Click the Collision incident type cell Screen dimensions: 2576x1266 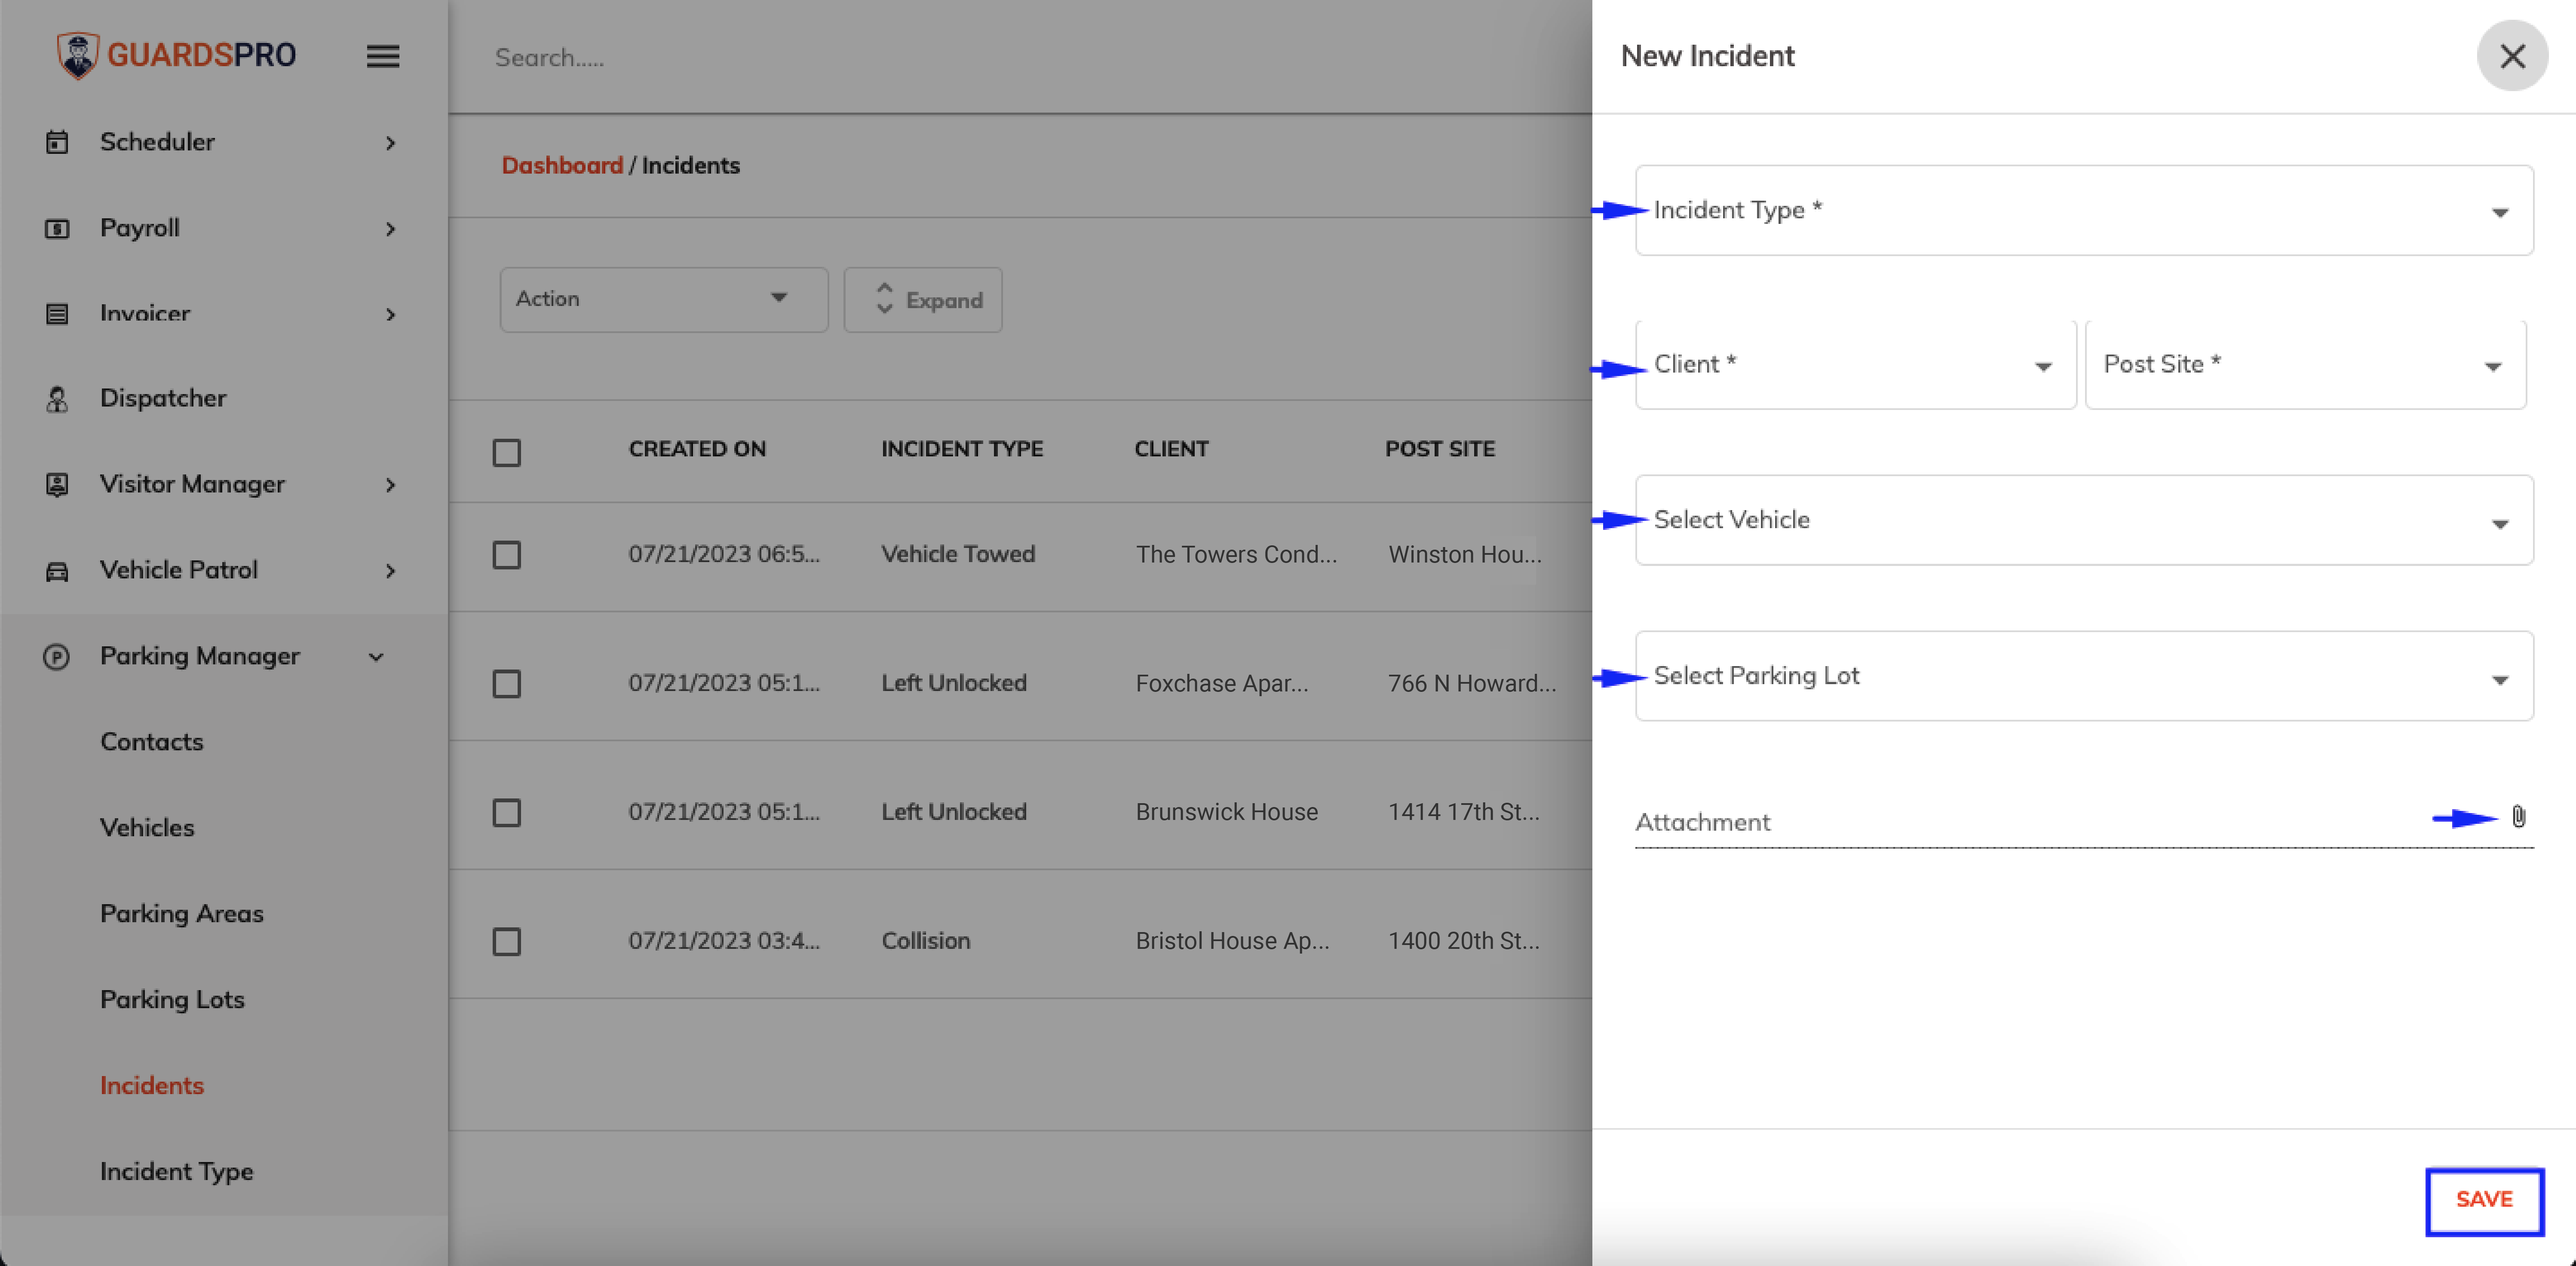(x=926, y=941)
